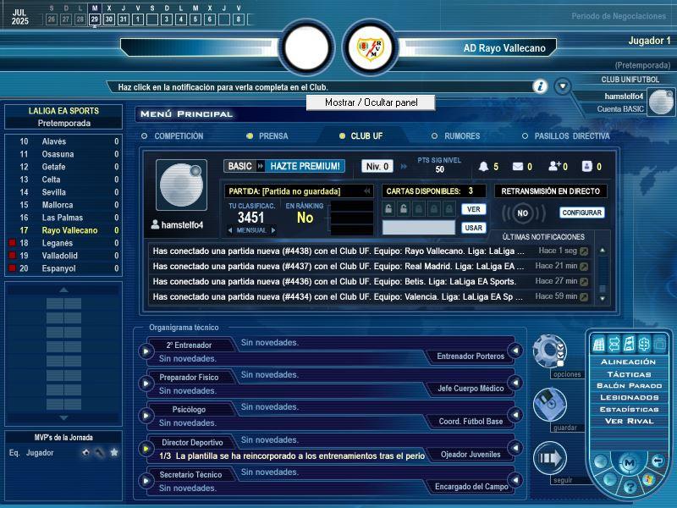Expand the Jefe Cuerpo Médico left arrow
Image resolution: width=677 pixels, height=508 pixels.
click(515, 383)
